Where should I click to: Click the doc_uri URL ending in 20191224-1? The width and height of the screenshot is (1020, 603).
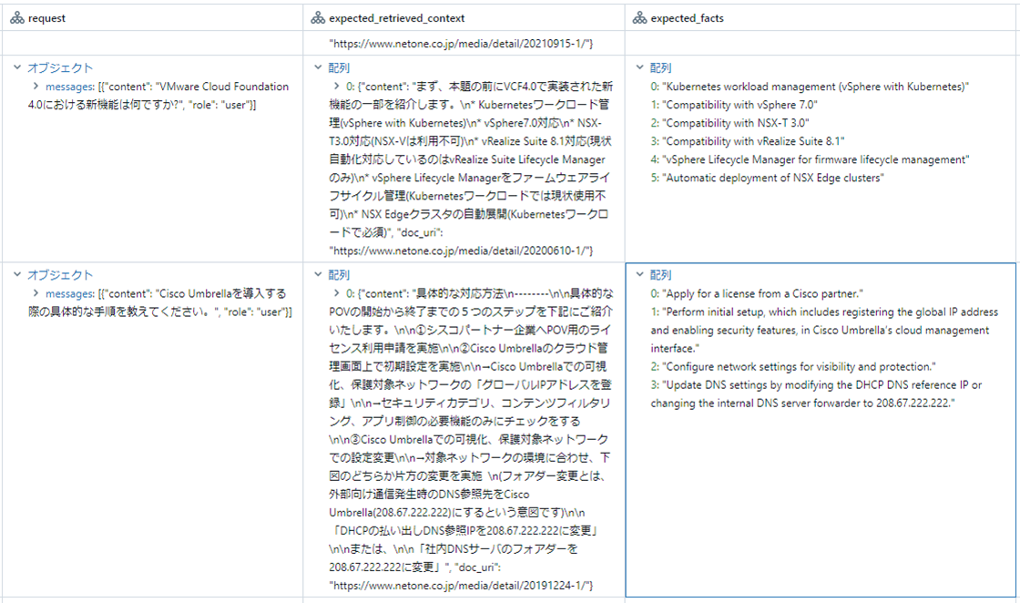point(461,586)
